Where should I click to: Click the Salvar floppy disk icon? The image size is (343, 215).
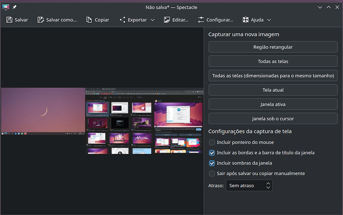point(9,20)
